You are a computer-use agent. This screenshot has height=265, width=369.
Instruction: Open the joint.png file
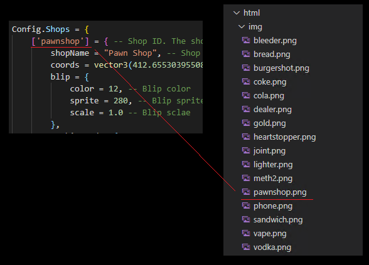point(269,151)
